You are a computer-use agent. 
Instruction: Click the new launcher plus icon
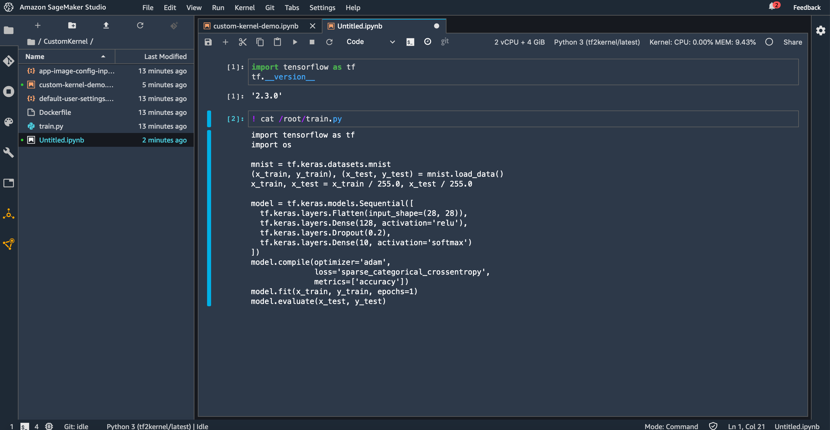pyautogui.click(x=38, y=25)
